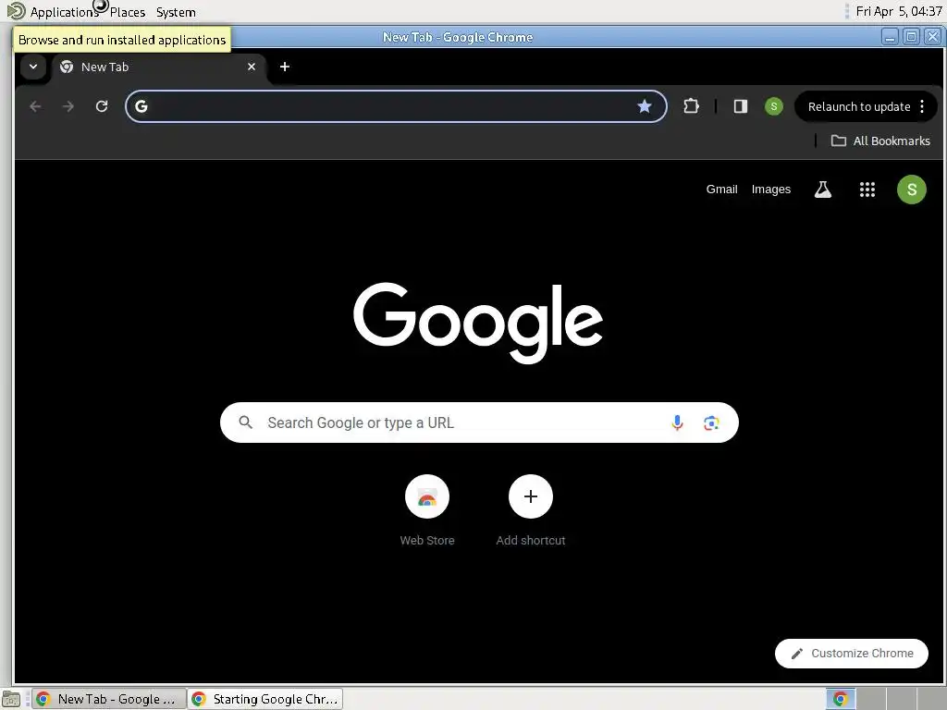The height and width of the screenshot is (710, 947).
Task: Focus the Chrome address bar
Action: click(396, 106)
